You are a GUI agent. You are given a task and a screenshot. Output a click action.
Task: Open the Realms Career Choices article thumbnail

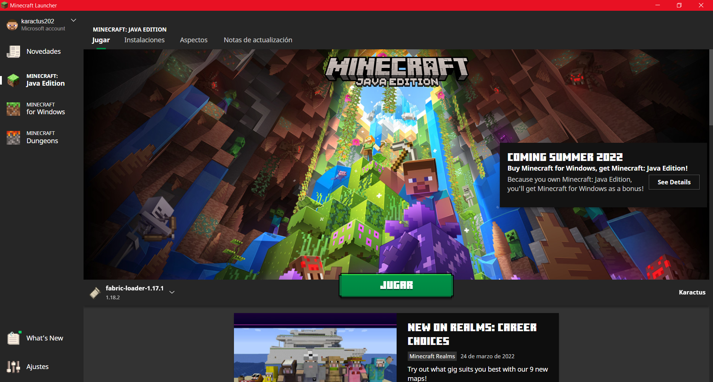pyautogui.click(x=315, y=348)
